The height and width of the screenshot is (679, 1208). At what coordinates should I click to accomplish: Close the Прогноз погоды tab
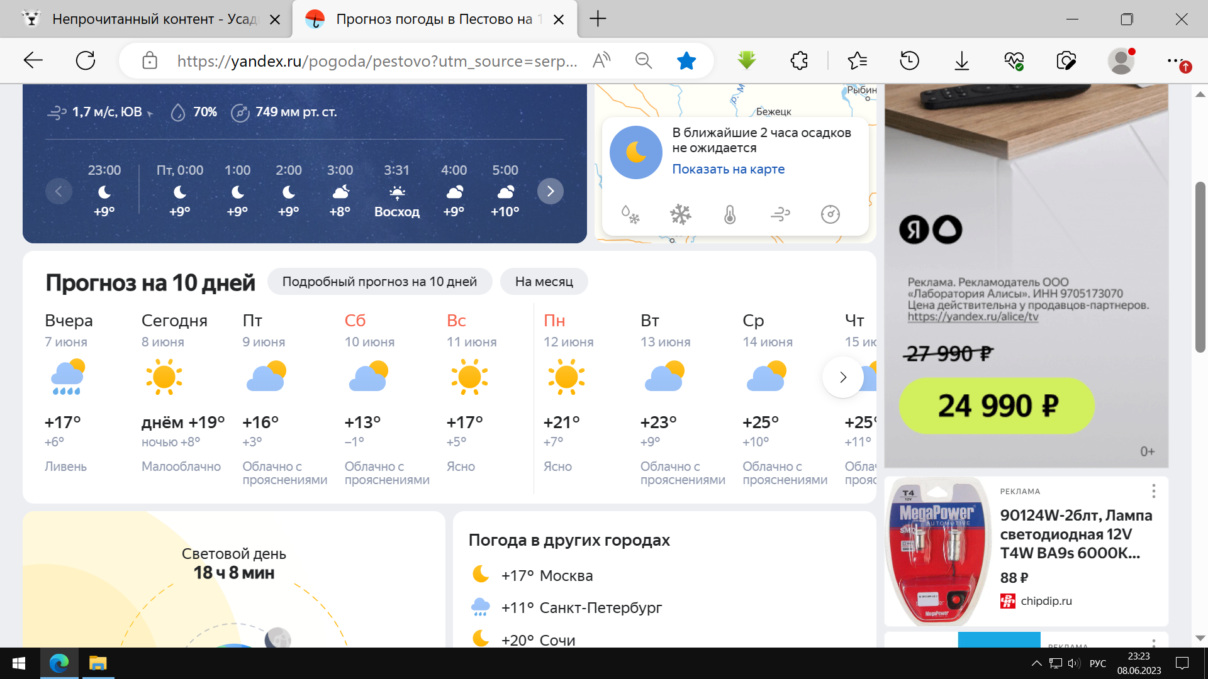pyautogui.click(x=558, y=19)
